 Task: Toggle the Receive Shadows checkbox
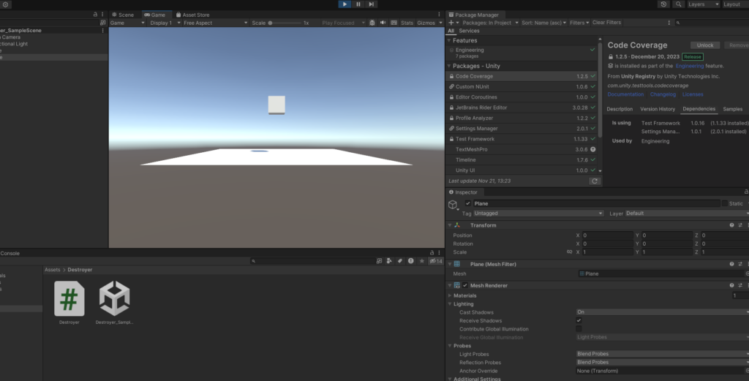[579, 321]
